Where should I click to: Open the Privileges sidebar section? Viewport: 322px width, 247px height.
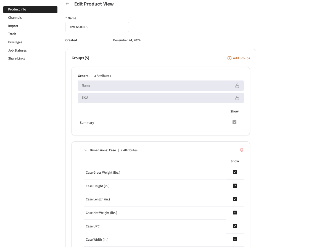pyautogui.click(x=15, y=42)
